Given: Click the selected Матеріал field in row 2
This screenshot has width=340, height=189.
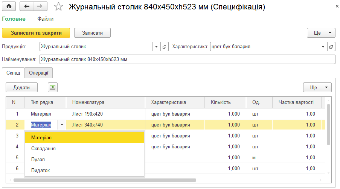Looking at the screenshot, I should tap(41, 125).
